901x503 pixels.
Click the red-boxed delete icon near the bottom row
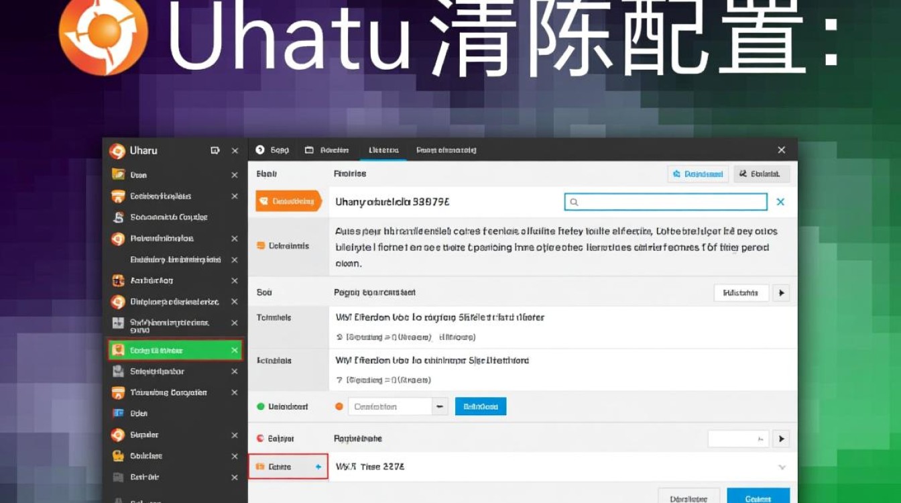pyautogui.click(x=261, y=466)
